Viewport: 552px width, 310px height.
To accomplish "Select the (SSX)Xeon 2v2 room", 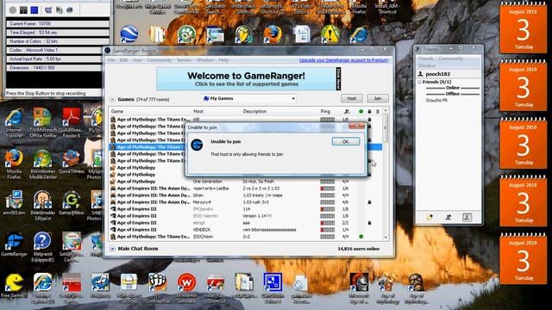I will tap(245, 237).
